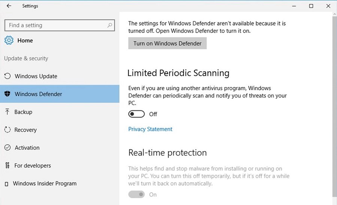
Task: Maximize the Settings window
Action: click(x=311, y=6)
